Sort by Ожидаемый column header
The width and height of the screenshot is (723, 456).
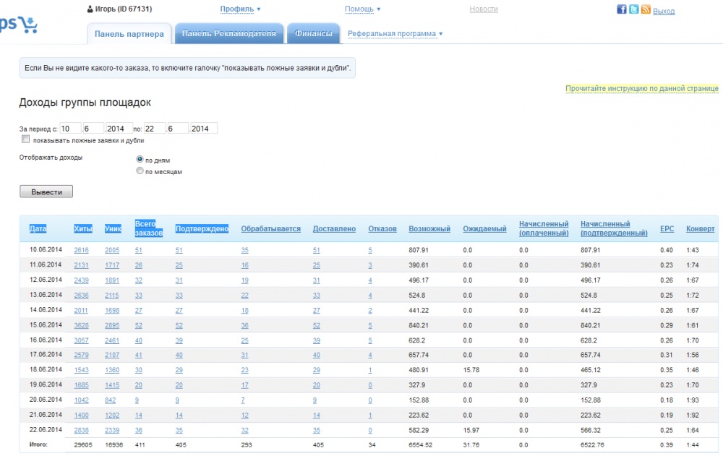pos(484,228)
